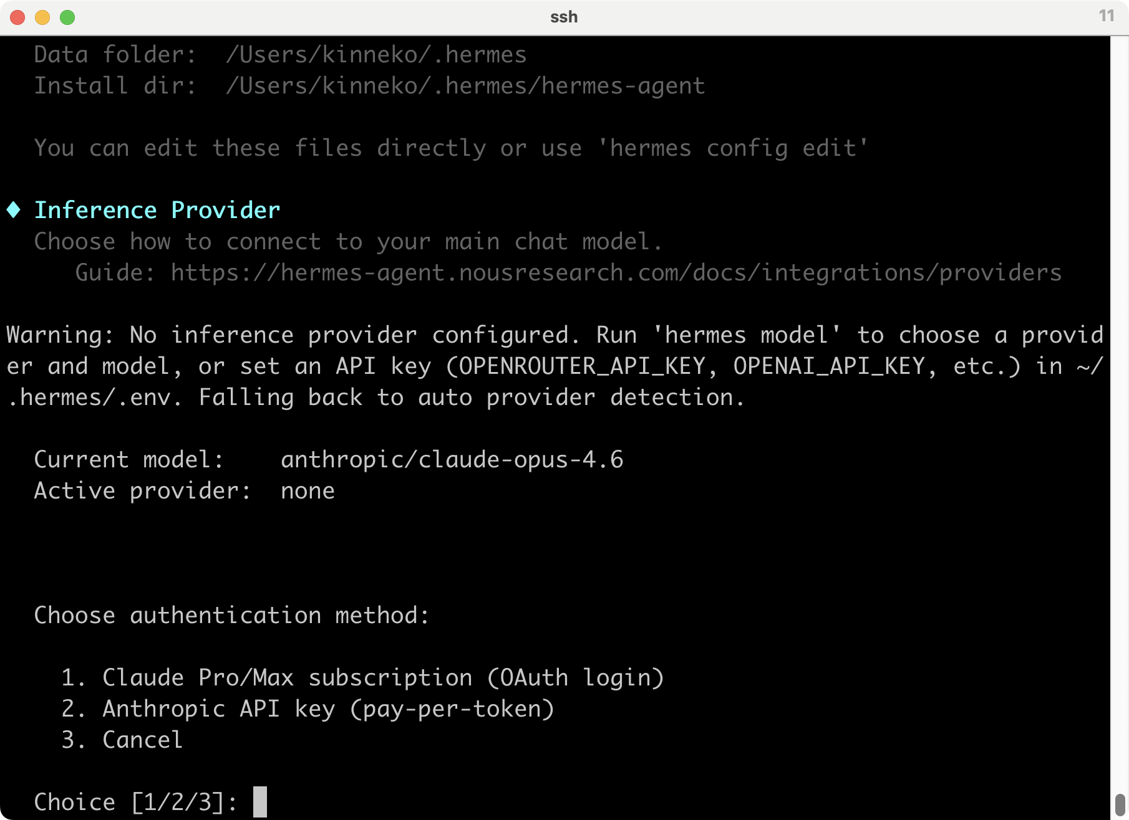Click the green zoom window button
Image resolution: width=1129 pixels, height=820 pixels.
coord(67,17)
